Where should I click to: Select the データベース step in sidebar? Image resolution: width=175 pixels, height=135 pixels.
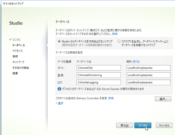point(18,45)
